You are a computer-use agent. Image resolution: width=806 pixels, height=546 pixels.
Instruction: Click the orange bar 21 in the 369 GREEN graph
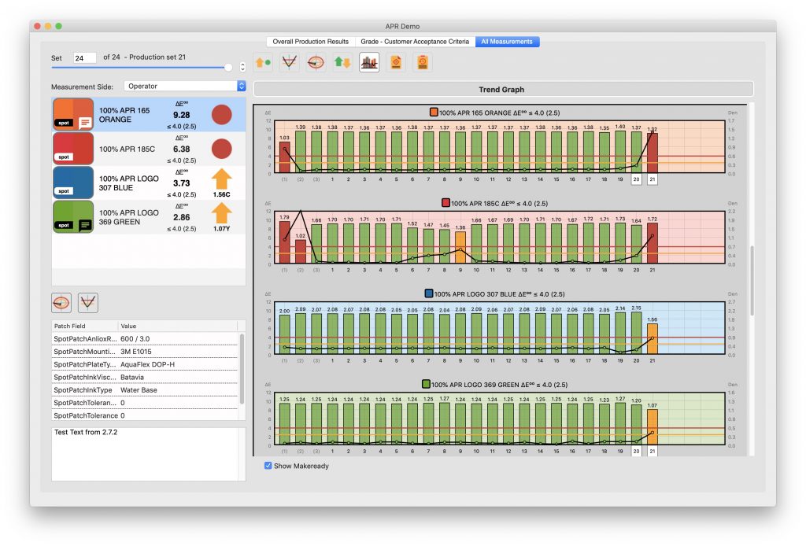[x=652, y=427]
